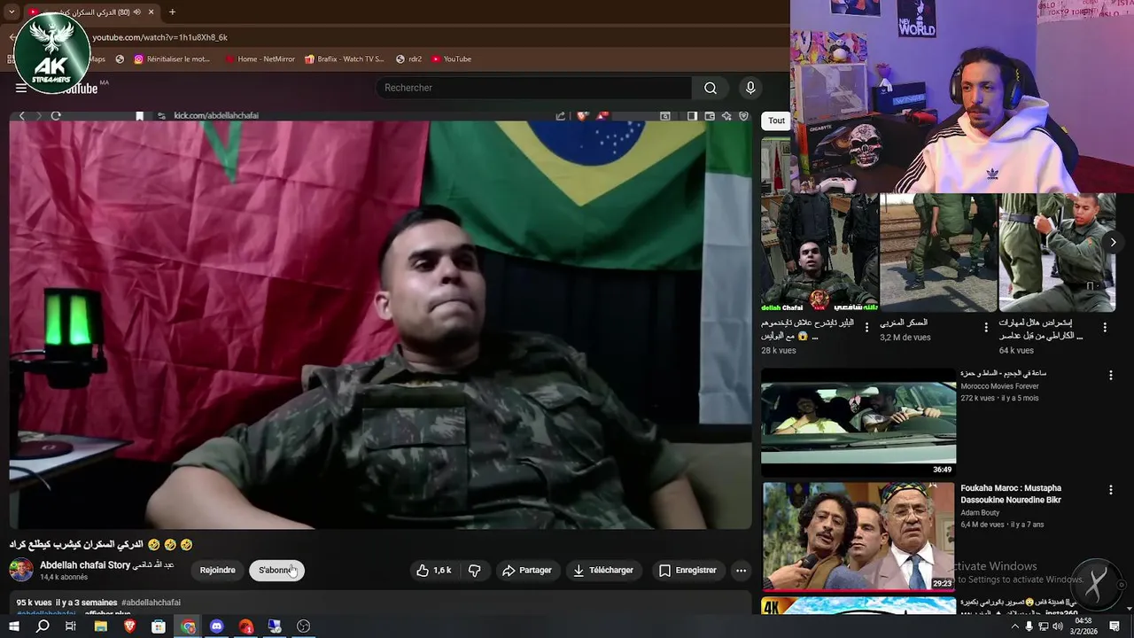
Task: Open Morocco Movies Forever channel link
Action: point(999,386)
